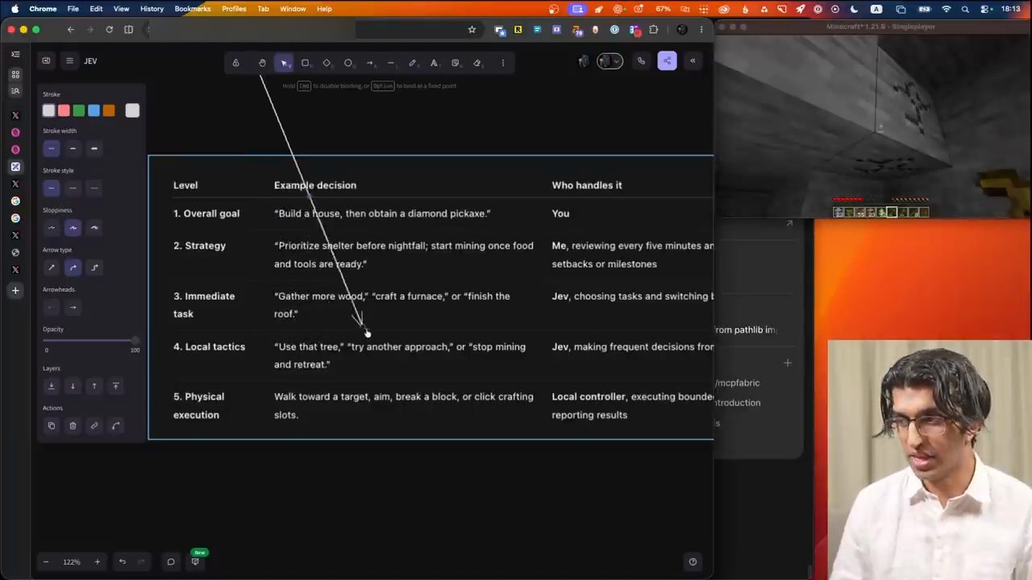Screen dimensions: 1032x580
Task: Open the end arrowhead picker
Action: coord(73,307)
